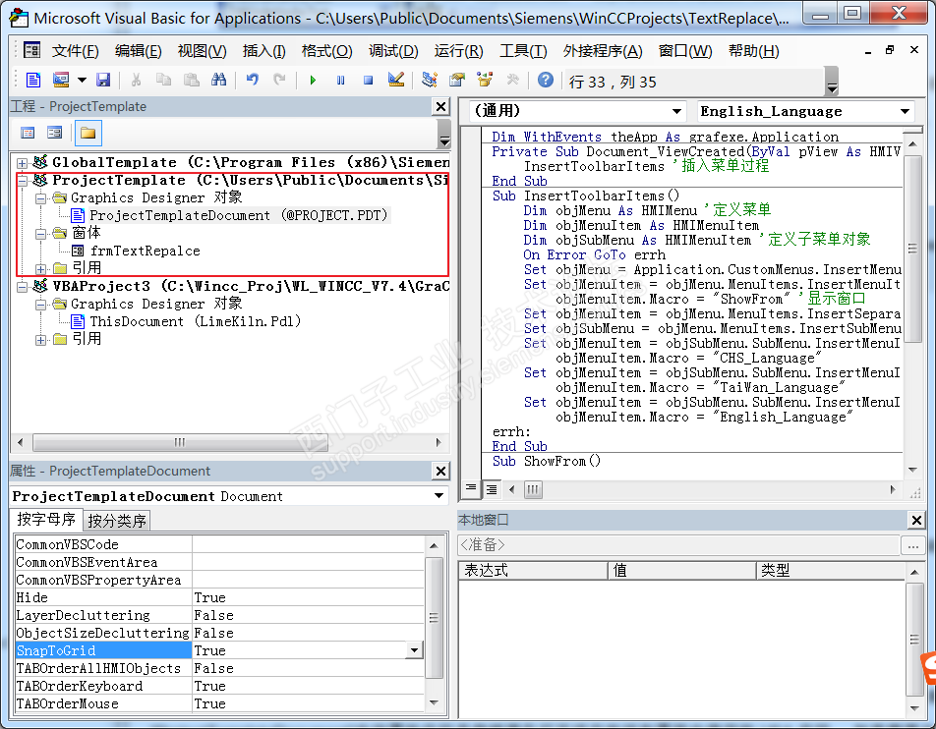Open the Project Explorer toolbar icon

pos(429,81)
